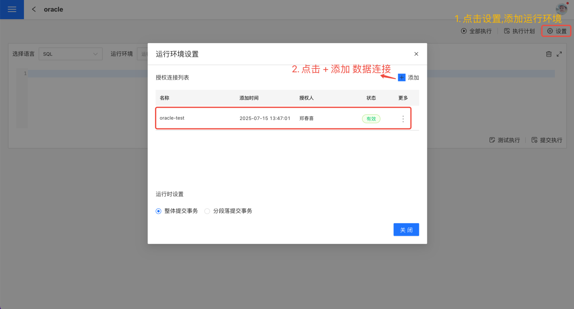Expand the editor to fullscreen
574x309 pixels.
559,54
